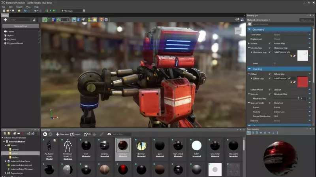Image resolution: width=316 pixels, height=177 pixels.
Task: Select the rotation gizmo tool
Action: coord(49,20)
